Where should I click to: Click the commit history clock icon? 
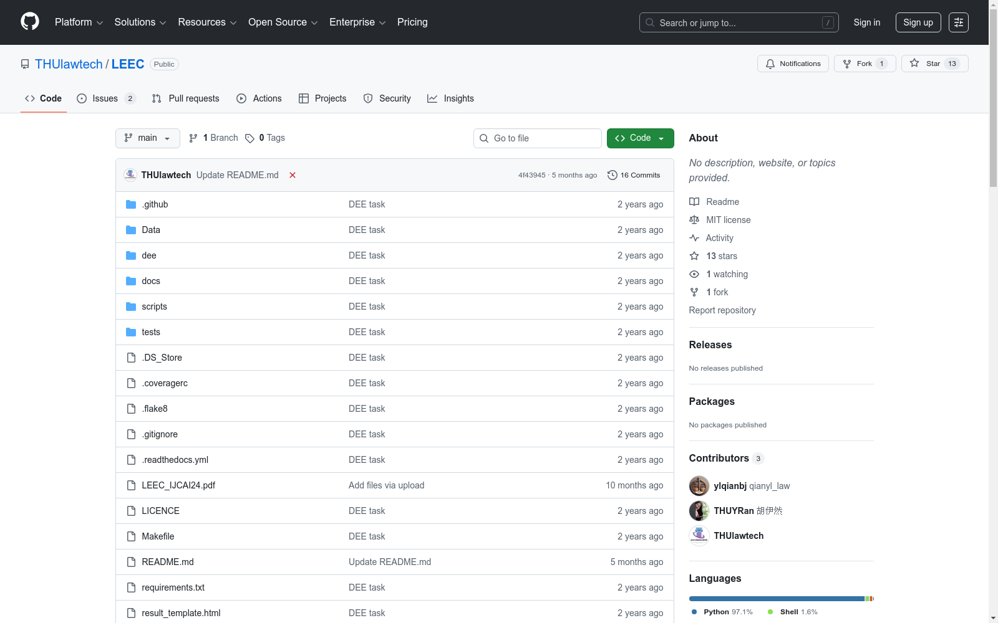click(x=613, y=175)
